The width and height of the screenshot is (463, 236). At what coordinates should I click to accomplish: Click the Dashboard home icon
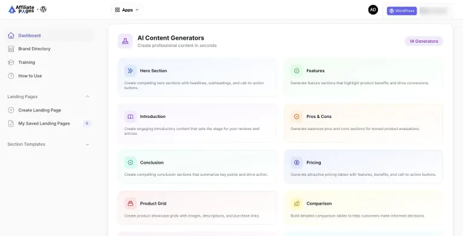tap(11, 36)
